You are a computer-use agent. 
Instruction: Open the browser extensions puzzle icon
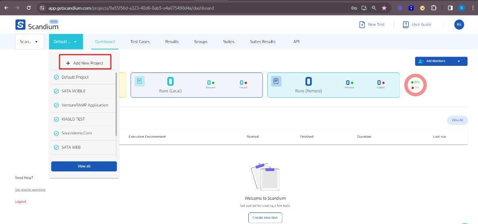[x=433, y=8]
